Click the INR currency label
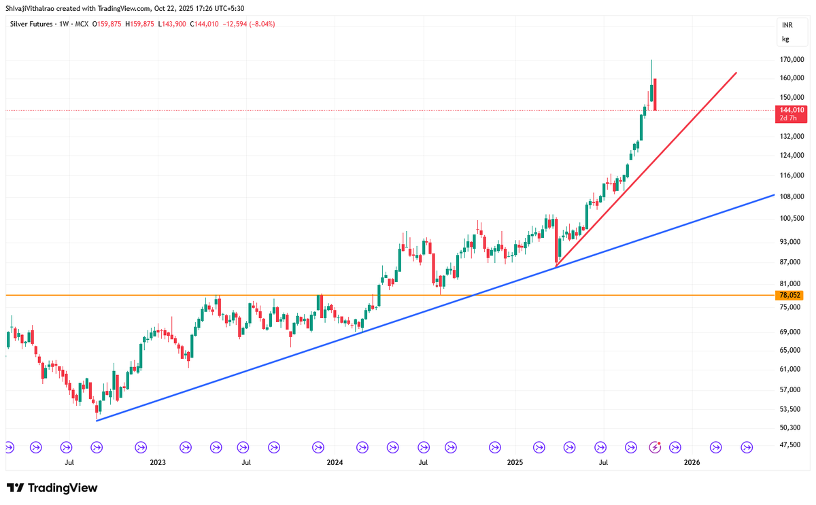Screen dimensions: 816x505 coord(787,24)
